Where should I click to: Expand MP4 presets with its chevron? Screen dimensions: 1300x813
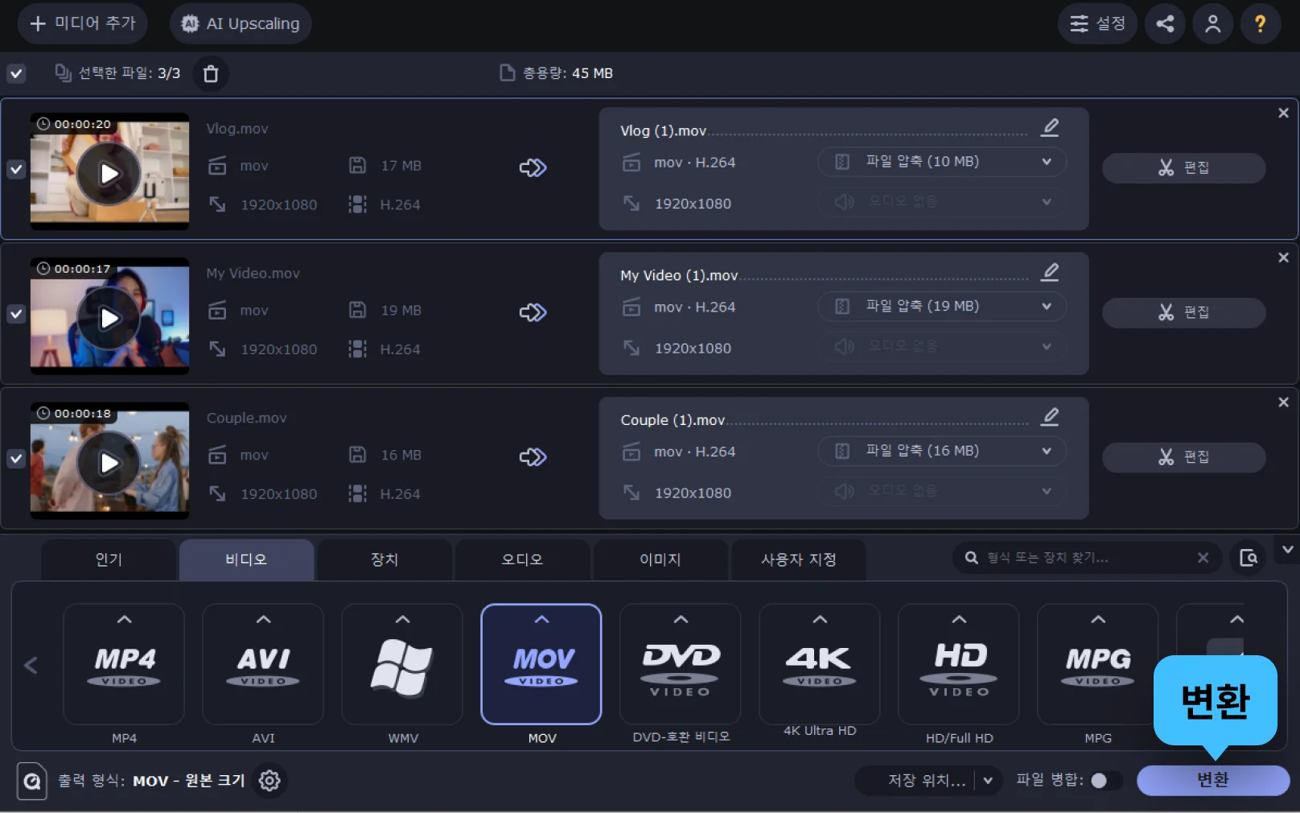pyautogui.click(x=124, y=619)
